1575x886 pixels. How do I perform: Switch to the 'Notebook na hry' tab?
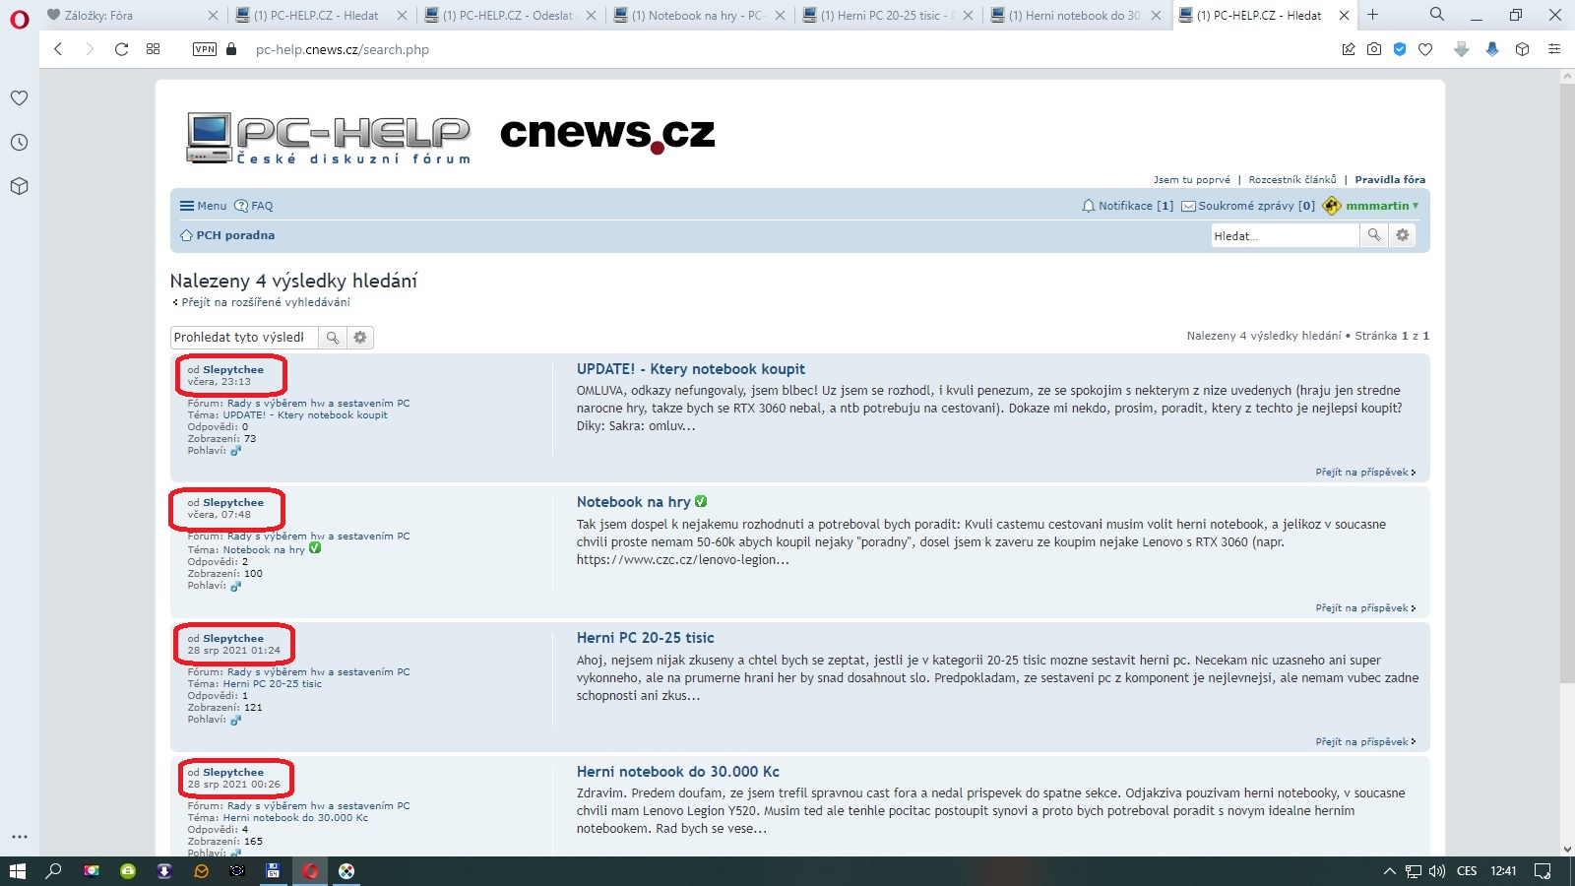(x=699, y=16)
